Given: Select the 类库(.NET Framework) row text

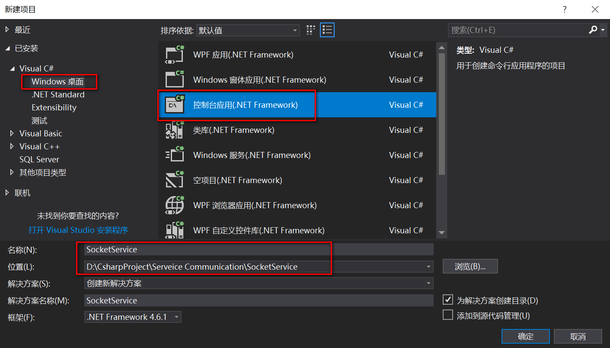Looking at the screenshot, I should point(234,130).
